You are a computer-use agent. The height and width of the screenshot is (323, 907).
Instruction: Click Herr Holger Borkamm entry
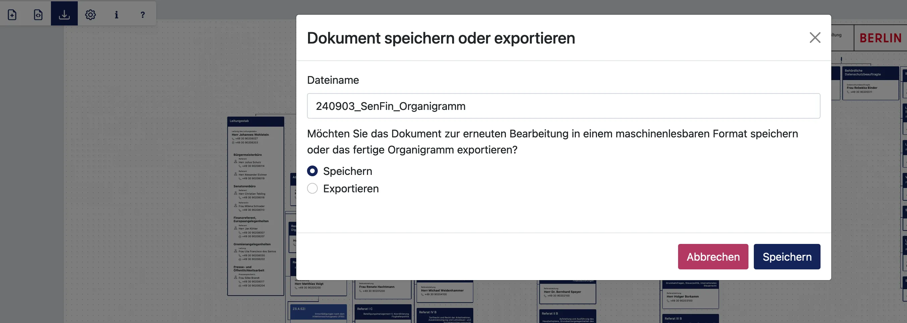point(682,297)
